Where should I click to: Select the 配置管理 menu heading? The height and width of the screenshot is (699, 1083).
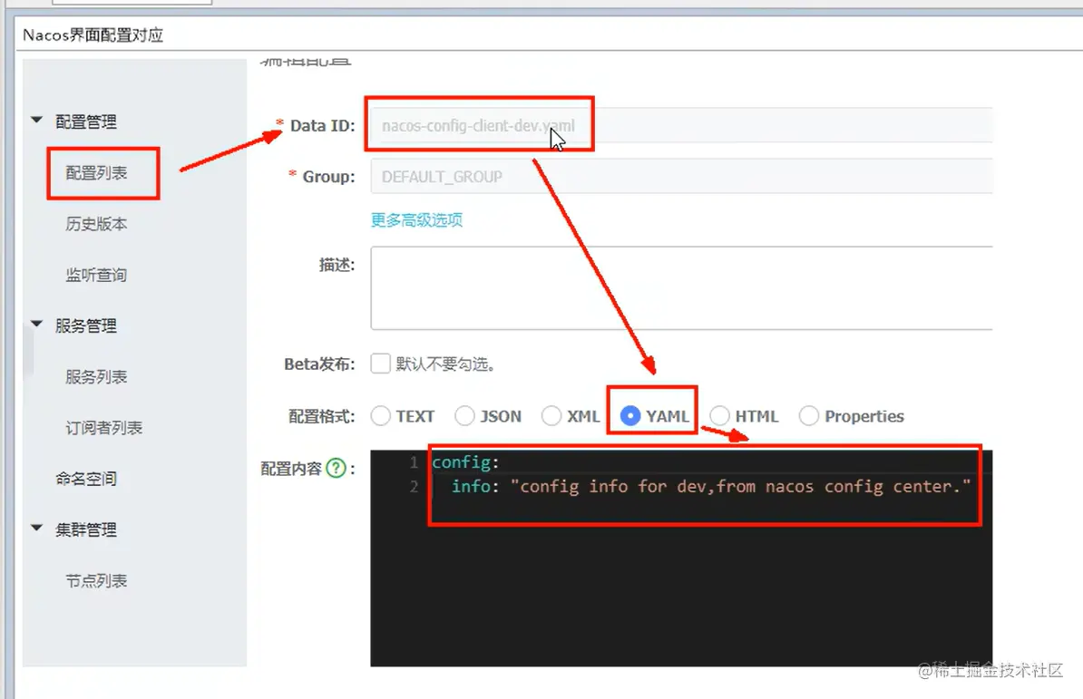click(x=85, y=122)
